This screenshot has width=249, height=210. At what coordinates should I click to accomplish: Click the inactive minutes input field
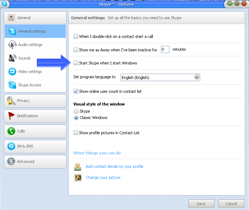click(x=165, y=50)
